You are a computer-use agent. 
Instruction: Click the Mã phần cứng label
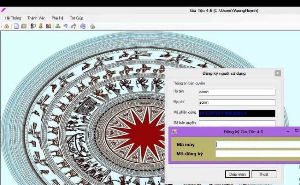pos(185,112)
